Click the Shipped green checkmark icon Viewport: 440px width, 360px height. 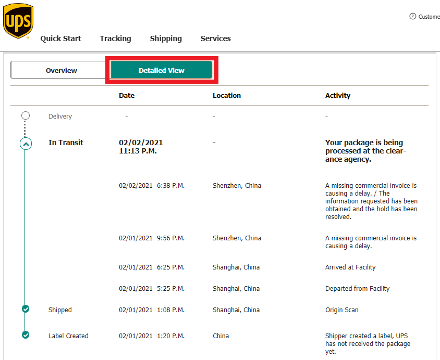[26, 309]
